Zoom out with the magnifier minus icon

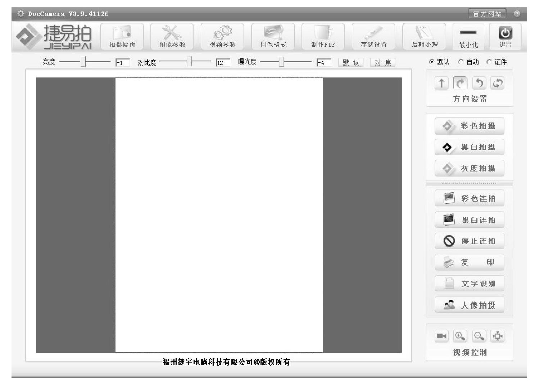point(479,336)
